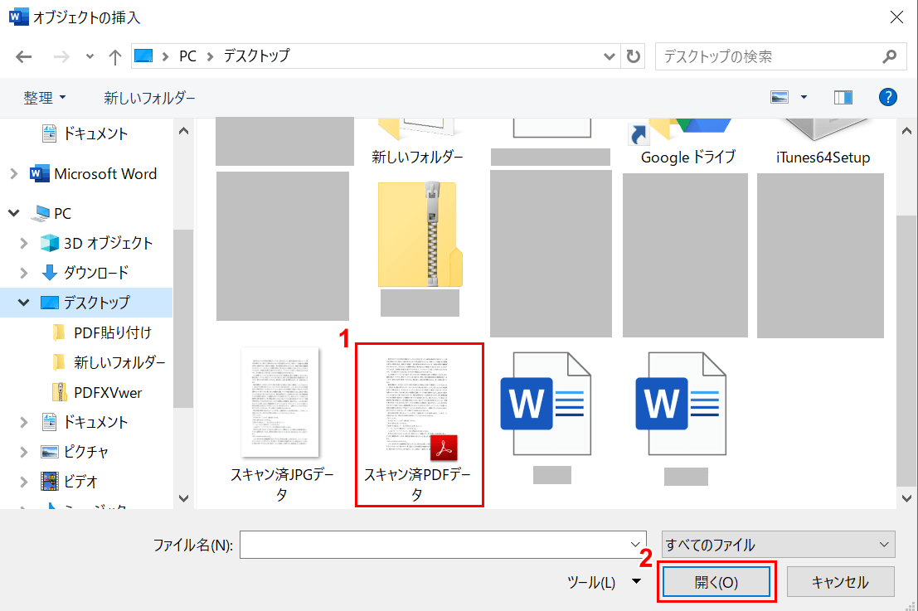Open the すべてのファイル file type dropdown

click(778, 545)
